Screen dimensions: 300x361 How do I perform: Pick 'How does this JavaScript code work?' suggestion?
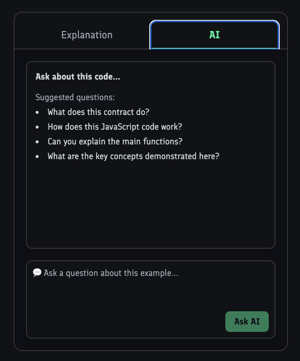(x=115, y=127)
